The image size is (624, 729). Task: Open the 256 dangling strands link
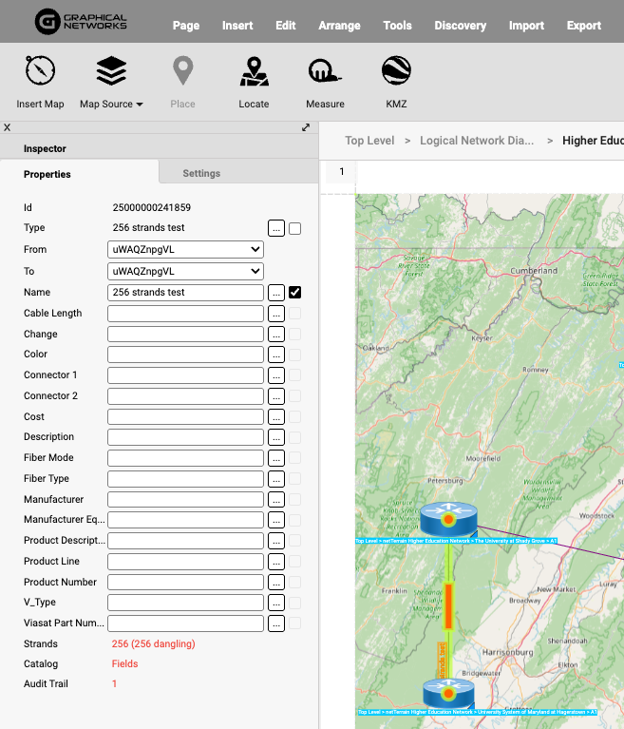click(x=152, y=643)
